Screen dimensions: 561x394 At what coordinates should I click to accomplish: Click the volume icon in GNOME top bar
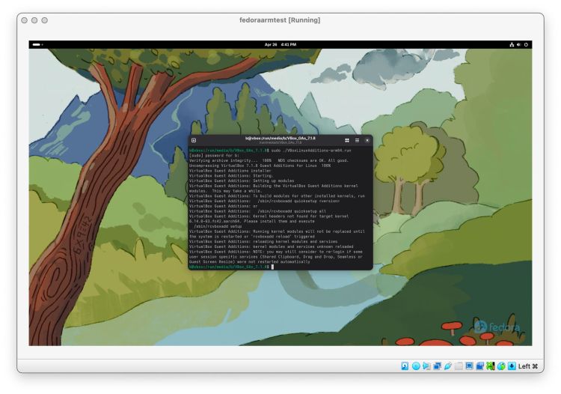pos(519,44)
